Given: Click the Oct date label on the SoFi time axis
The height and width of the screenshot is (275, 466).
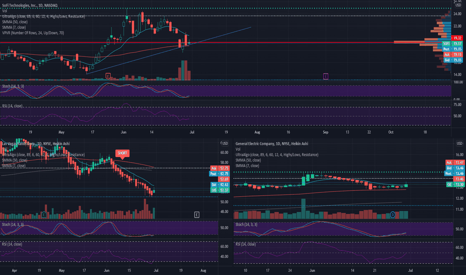Looking at the screenshot, I should (391, 132).
